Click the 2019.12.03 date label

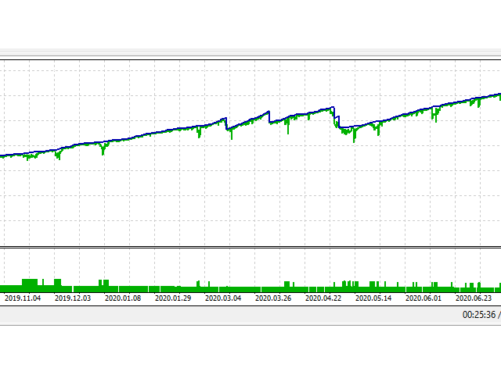(73, 298)
